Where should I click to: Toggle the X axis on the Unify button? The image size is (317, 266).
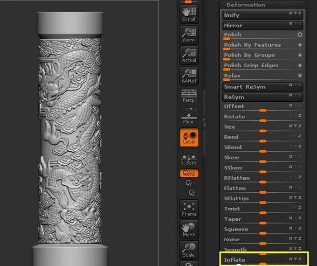[x=290, y=13]
